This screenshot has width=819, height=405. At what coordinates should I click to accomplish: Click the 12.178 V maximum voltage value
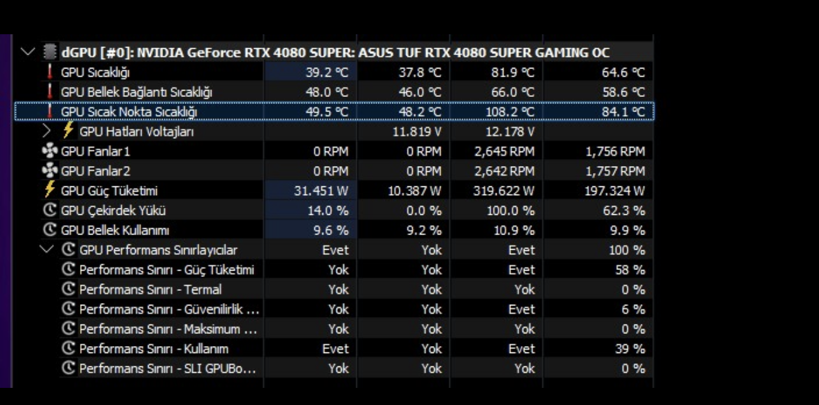[x=510, y=132]
